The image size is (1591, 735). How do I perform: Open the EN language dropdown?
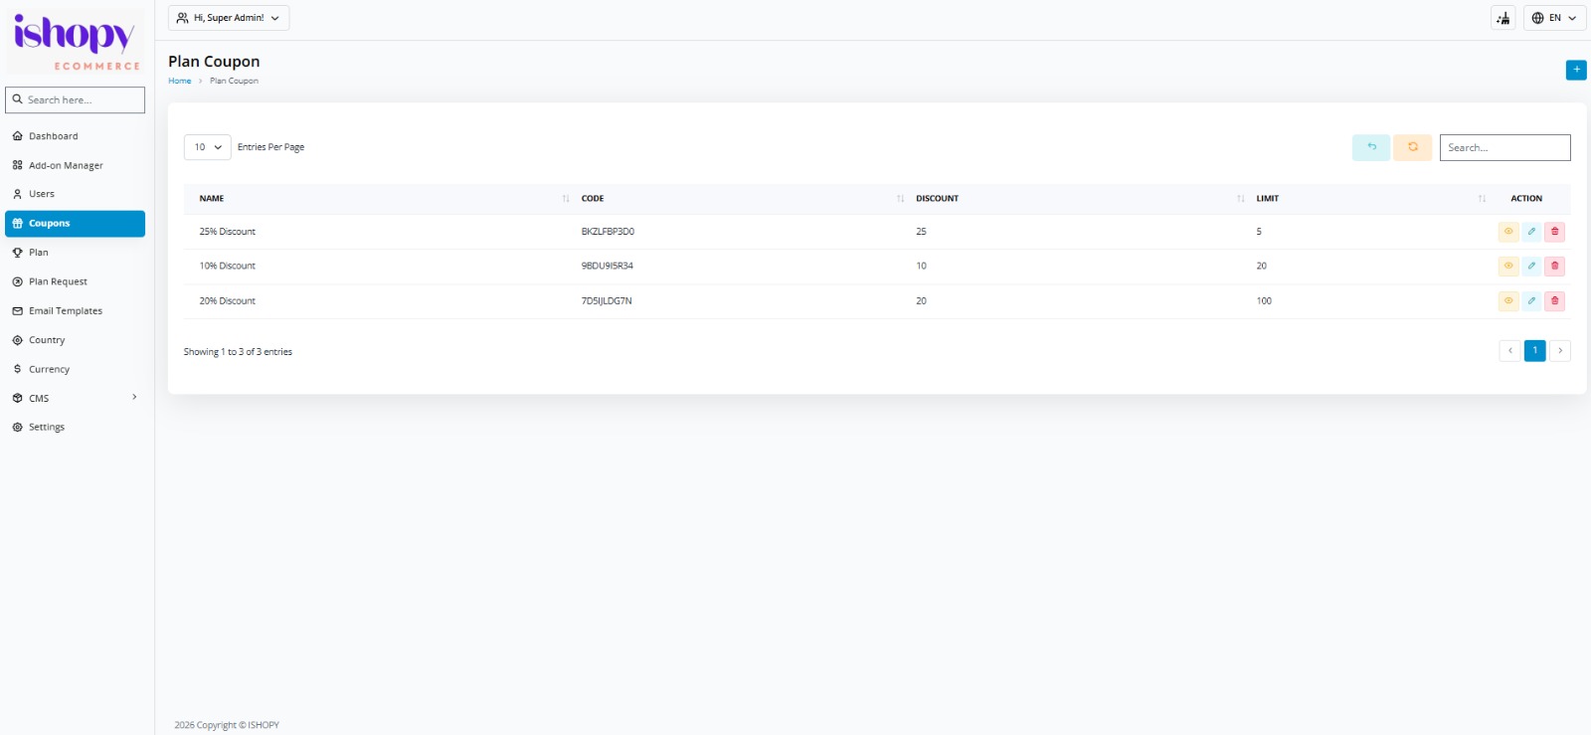[1554, 18]
